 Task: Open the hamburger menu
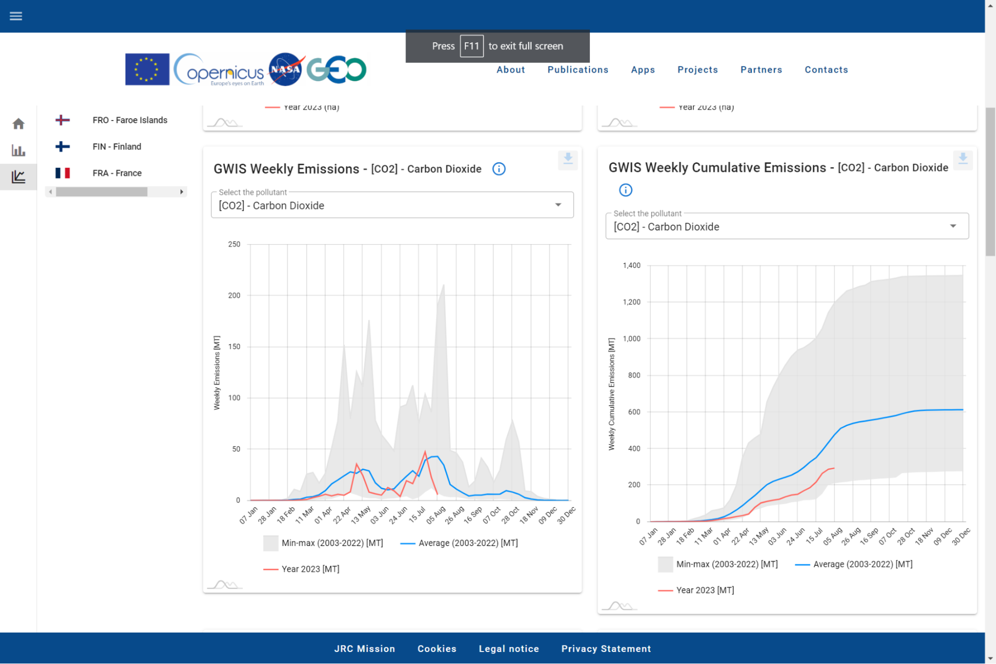(16, 16)
